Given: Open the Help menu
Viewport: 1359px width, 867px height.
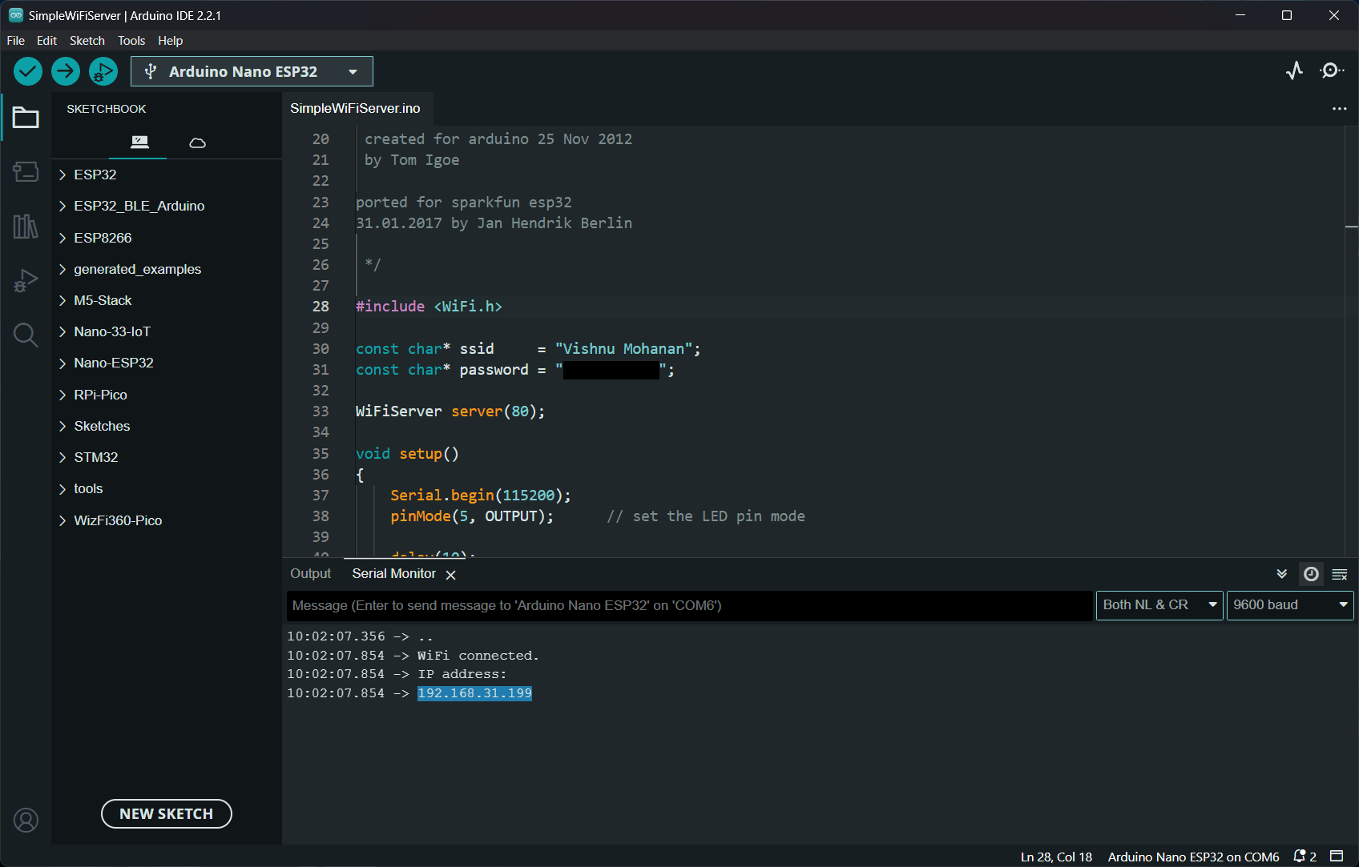Looking at the screenshot, I should (x=170, y=41).
